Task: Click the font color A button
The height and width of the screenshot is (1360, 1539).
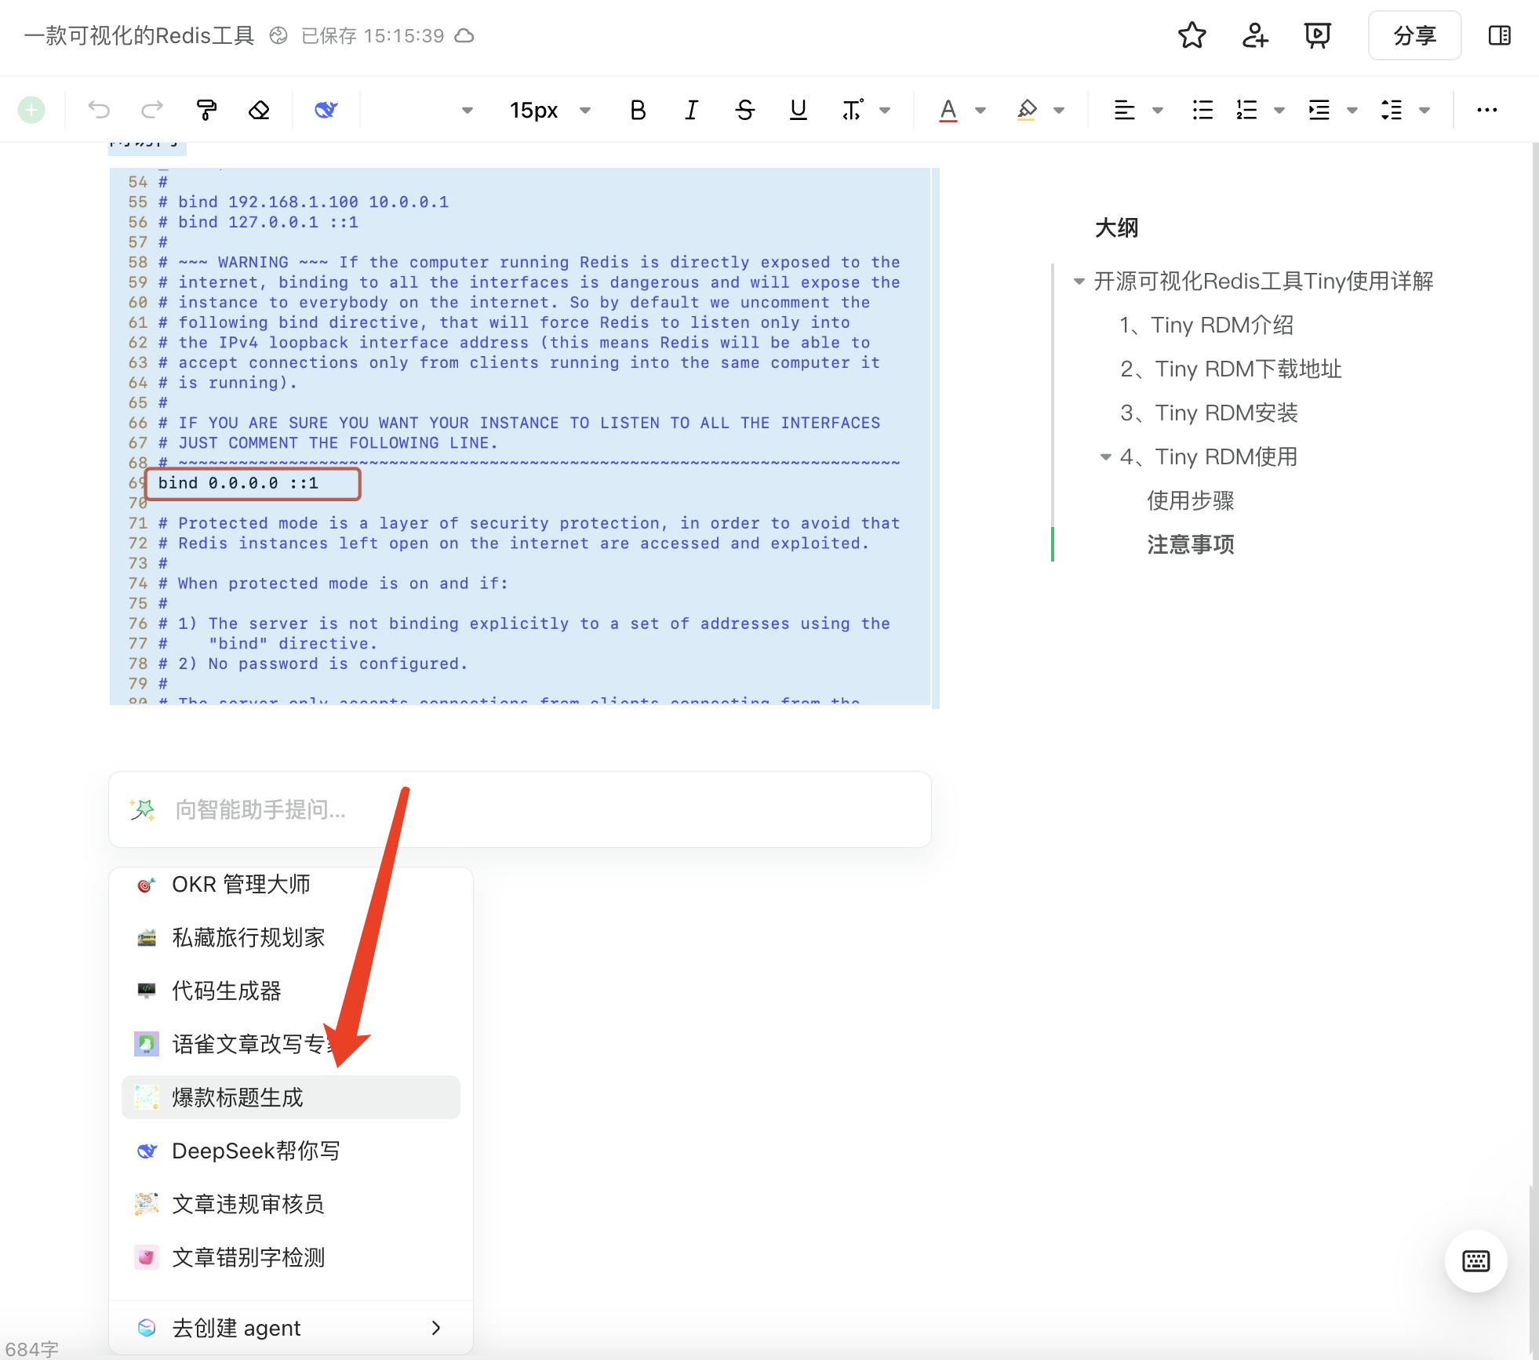Action: point(948,110)
